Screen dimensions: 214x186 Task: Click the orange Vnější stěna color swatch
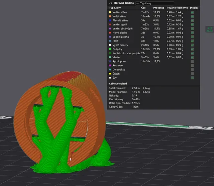110,16
